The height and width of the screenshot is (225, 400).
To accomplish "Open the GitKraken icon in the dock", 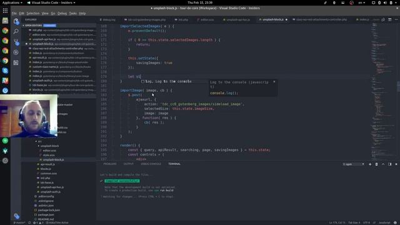I will coord(5,151).
